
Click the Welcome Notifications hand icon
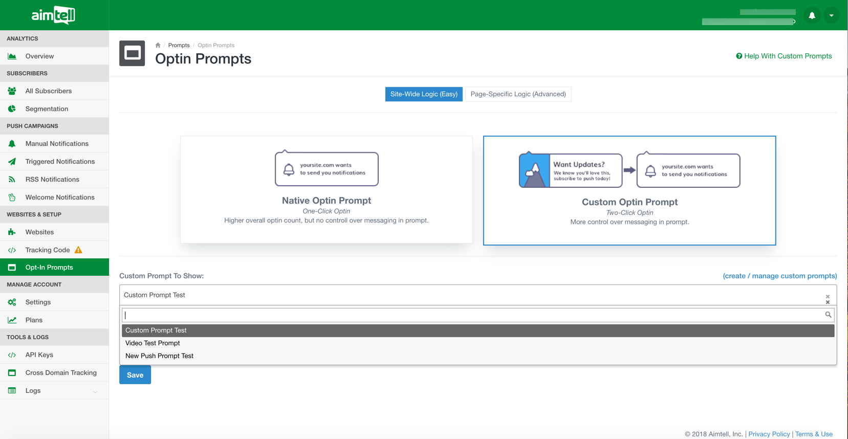(12, 197)
